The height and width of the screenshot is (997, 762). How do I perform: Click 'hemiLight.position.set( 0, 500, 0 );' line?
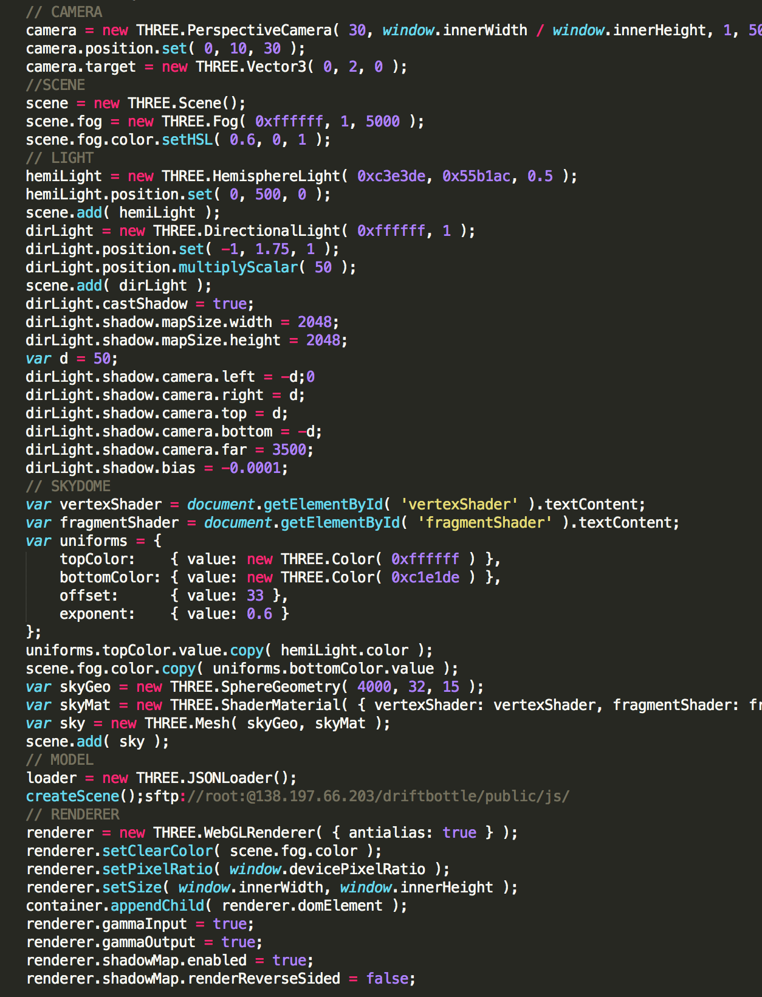click(x=178, y=194)
